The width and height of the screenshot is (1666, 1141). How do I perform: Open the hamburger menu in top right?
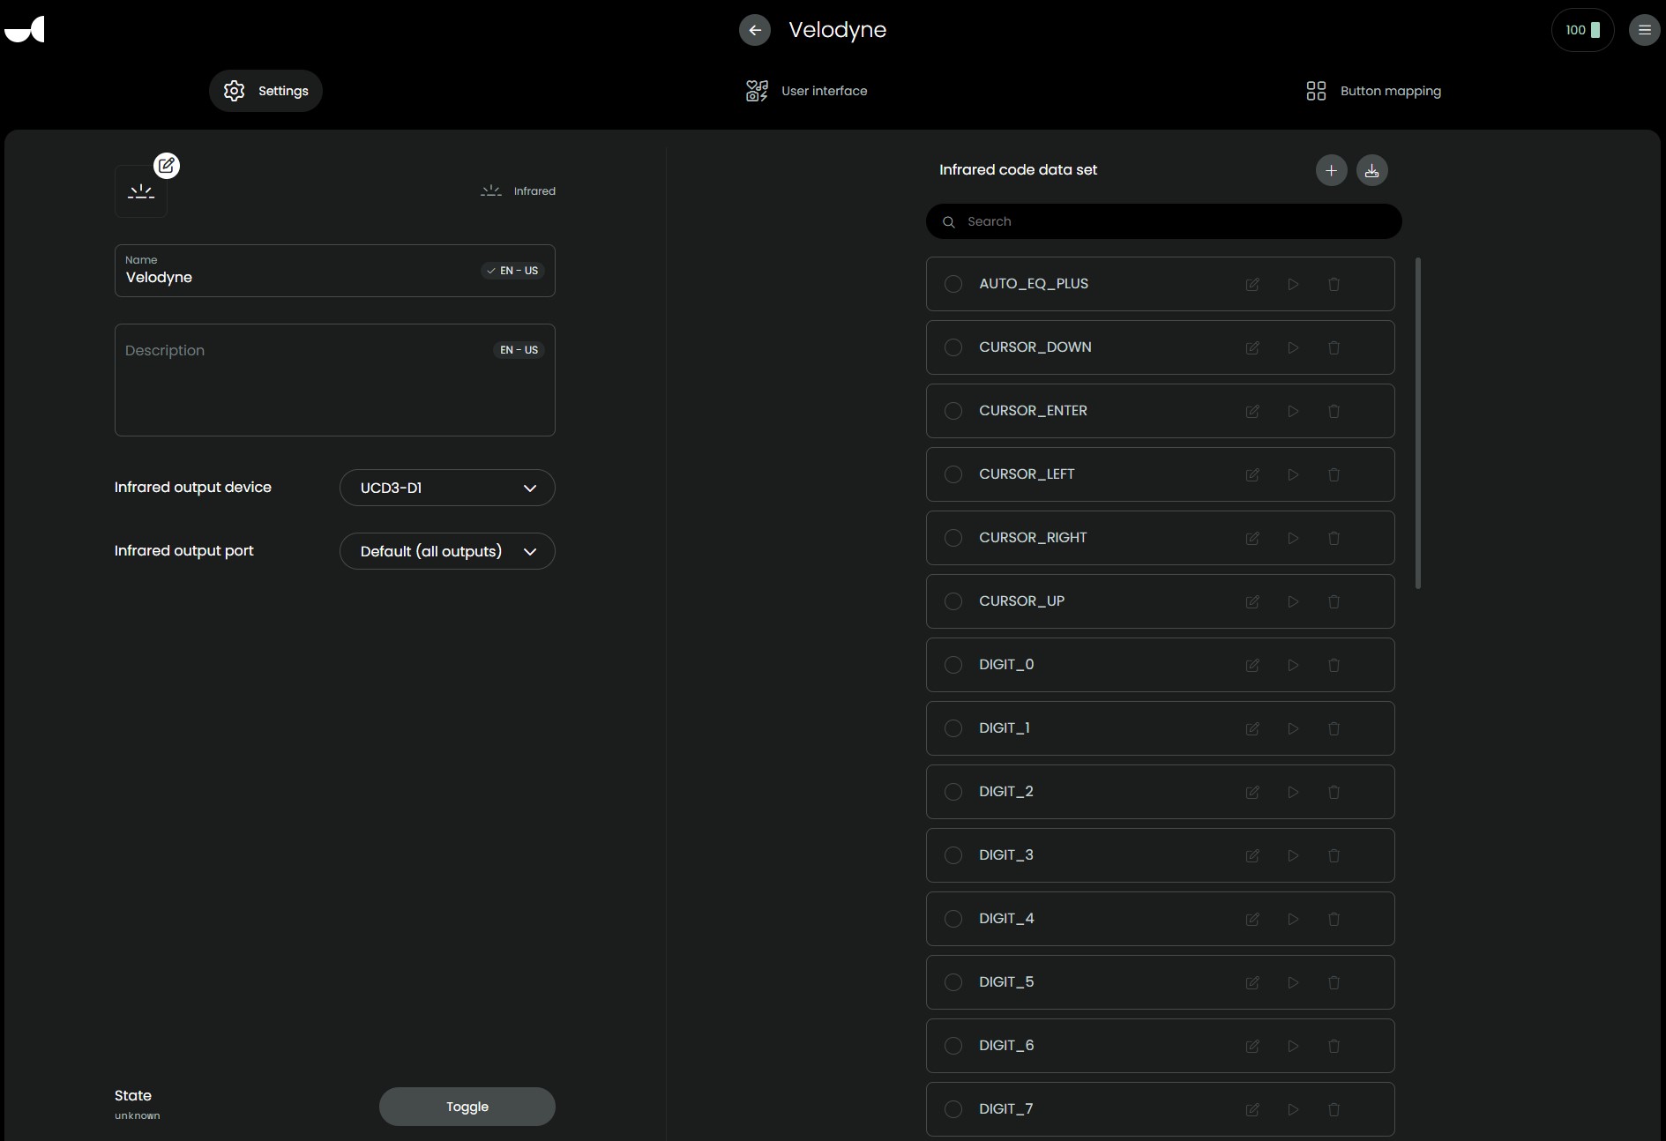[1644, 30]
